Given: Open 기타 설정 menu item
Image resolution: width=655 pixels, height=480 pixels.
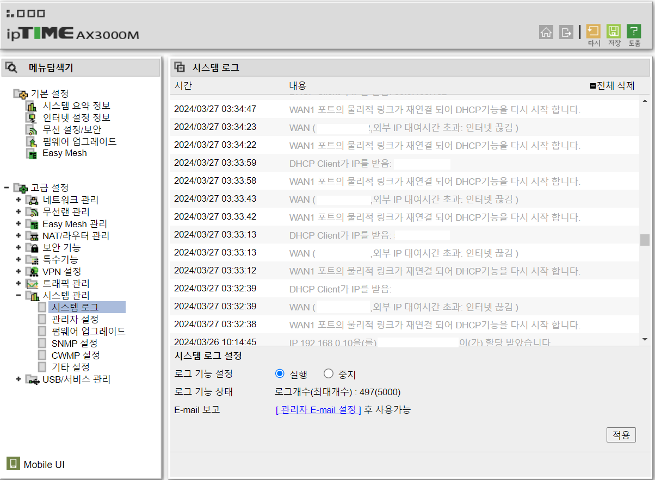Looking at the screenshot, I should [70, 367].
